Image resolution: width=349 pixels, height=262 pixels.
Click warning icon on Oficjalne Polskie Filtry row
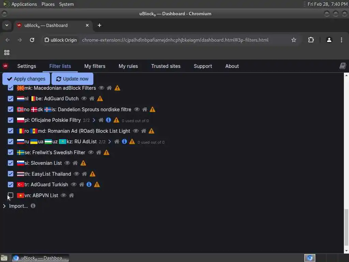coord(117,120)
